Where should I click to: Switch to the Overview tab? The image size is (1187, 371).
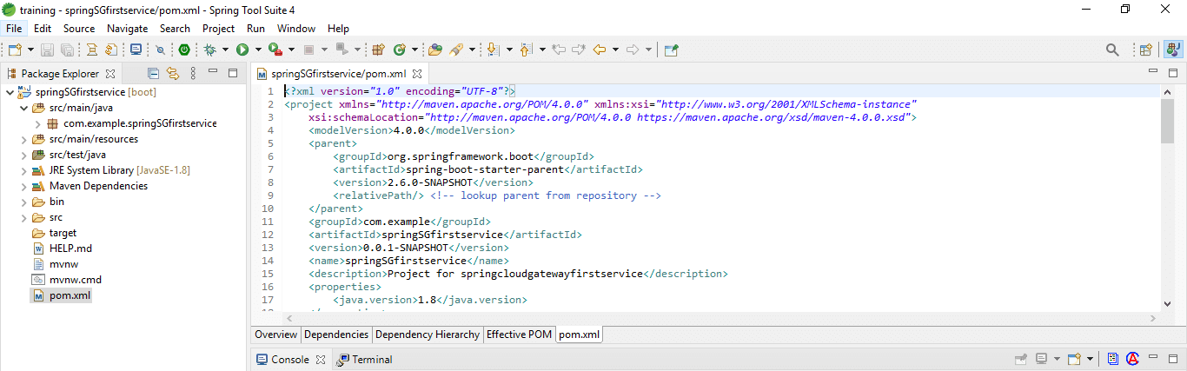[x=276, y=335]
